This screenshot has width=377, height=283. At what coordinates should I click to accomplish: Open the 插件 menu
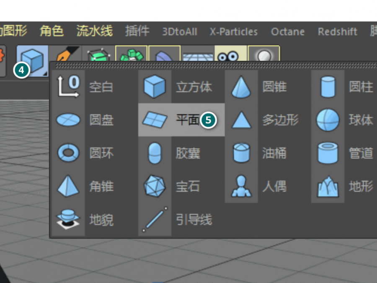click(137, 31)
